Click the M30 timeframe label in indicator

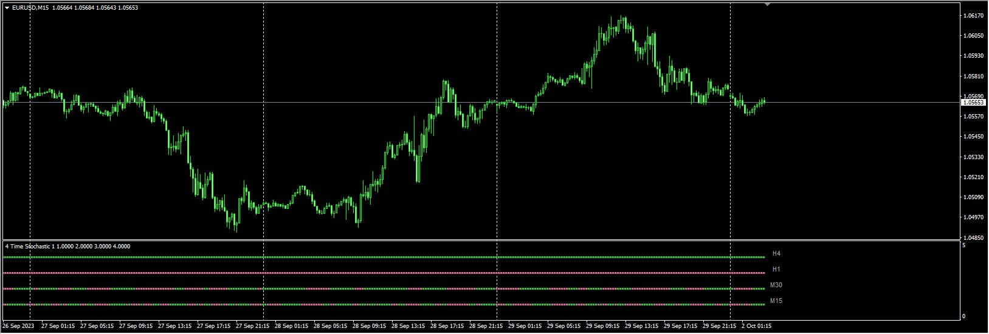(x=776, y=285)
